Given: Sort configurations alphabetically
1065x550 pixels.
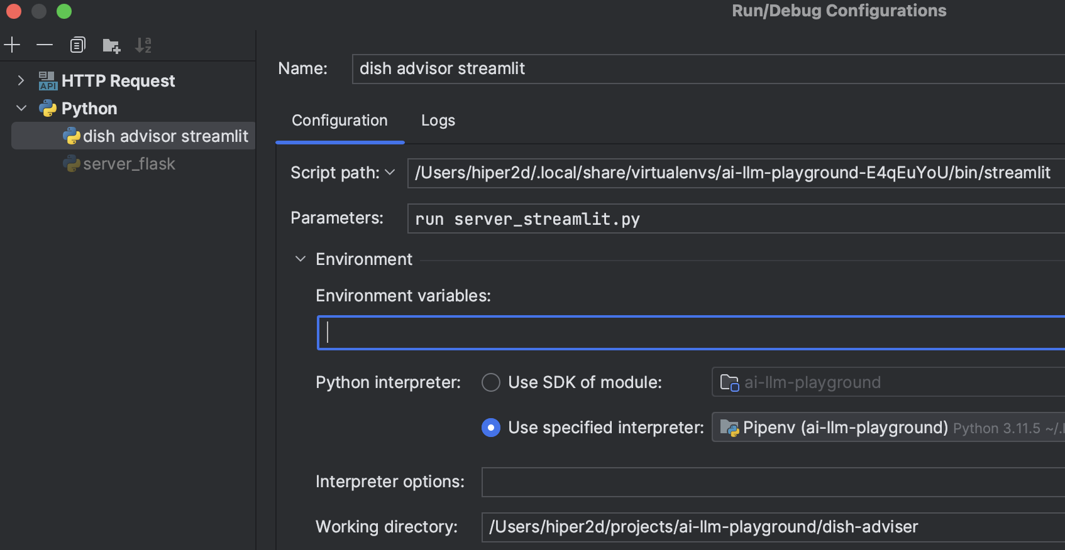Looking at the screenshot, I should coord(143,45).
